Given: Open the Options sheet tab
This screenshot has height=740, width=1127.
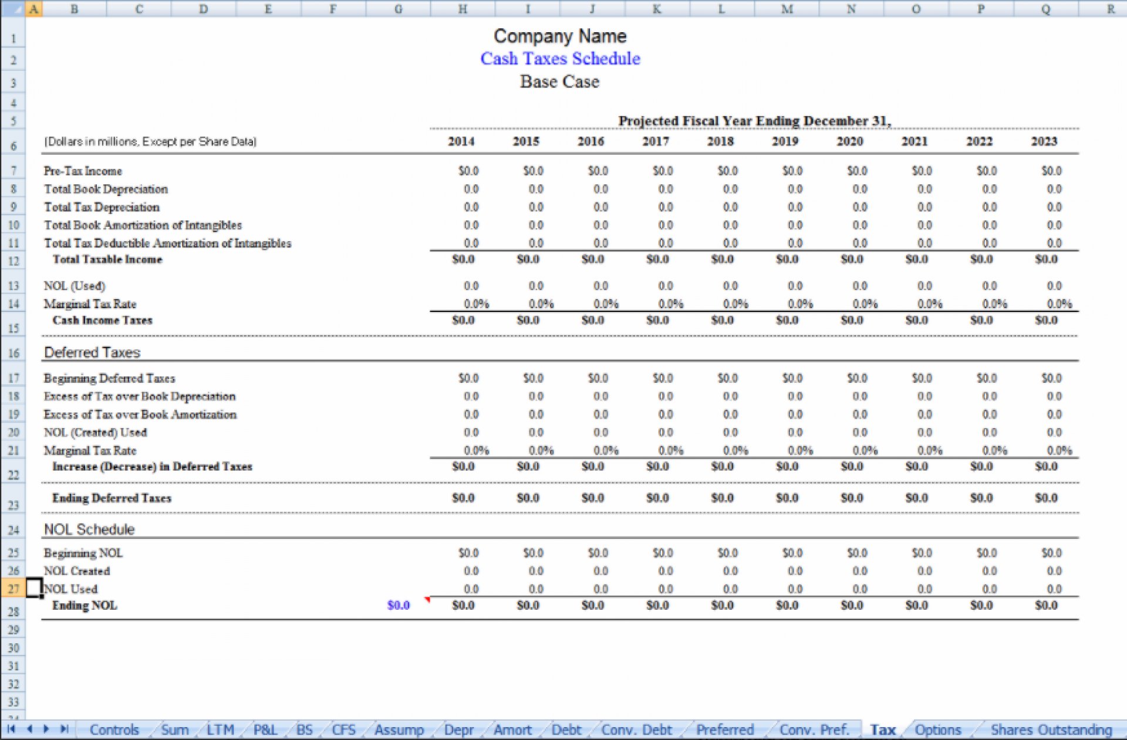Looking at the screenshot, I should coord(938,729).
